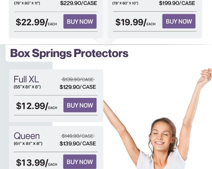Select the Full XL product title

click(26, 79)
